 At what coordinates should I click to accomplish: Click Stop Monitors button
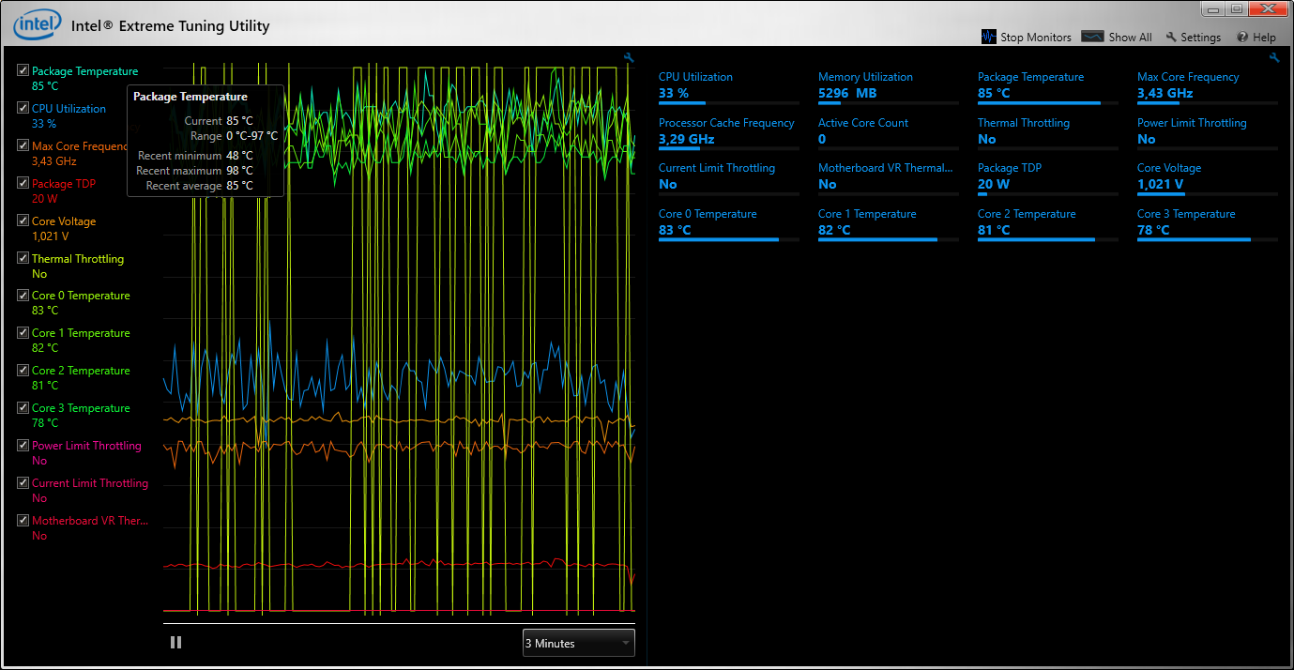[x=1026, y=37]
